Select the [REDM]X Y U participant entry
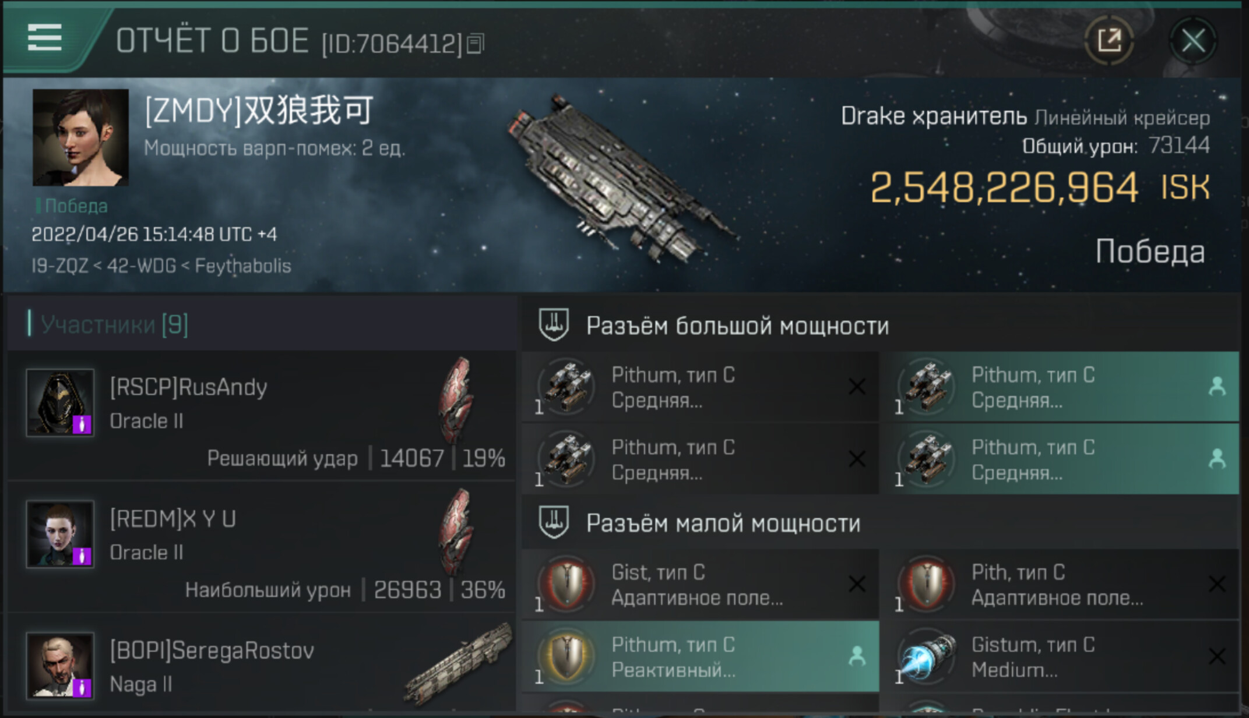Image resolution: width=1249 pixels, height=718 pixels. 262,547
